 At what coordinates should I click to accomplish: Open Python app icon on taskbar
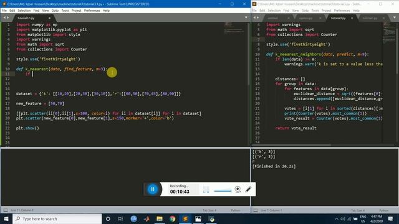[211, 218]
